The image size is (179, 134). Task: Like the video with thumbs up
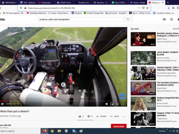pos(80,116)
